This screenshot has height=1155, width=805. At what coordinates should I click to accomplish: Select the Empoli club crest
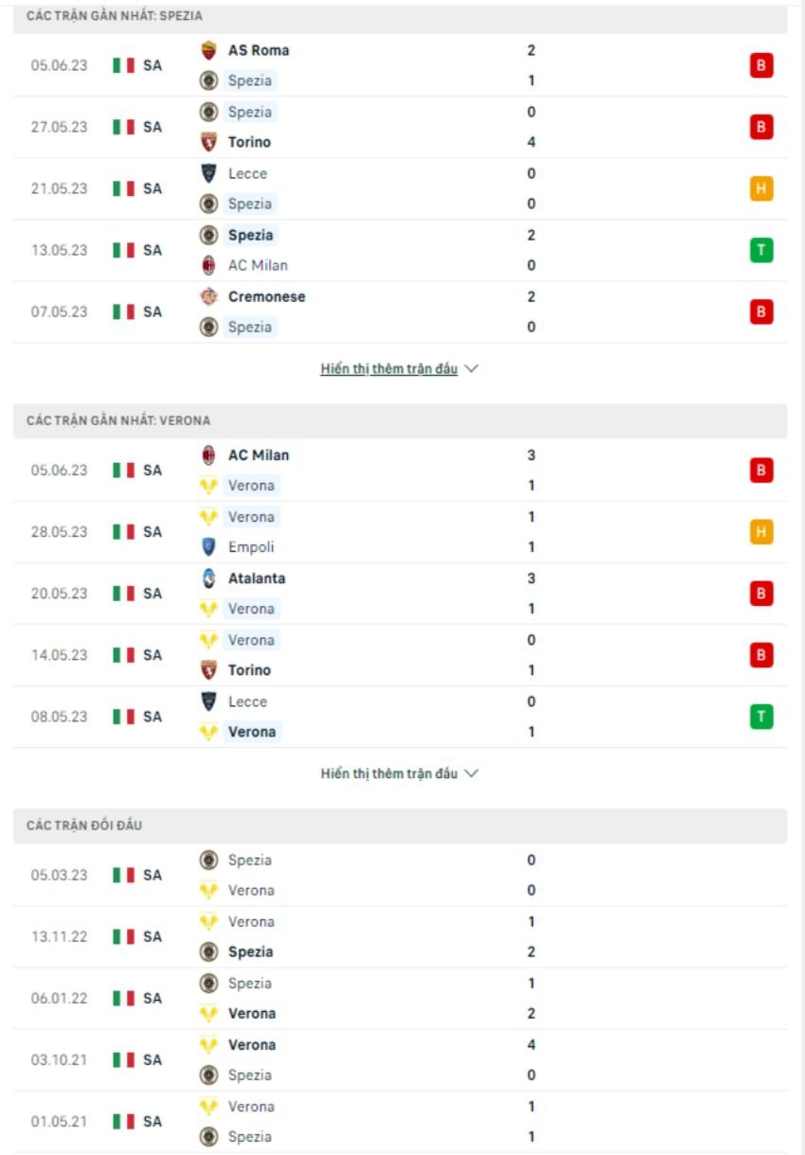point(206,546)
